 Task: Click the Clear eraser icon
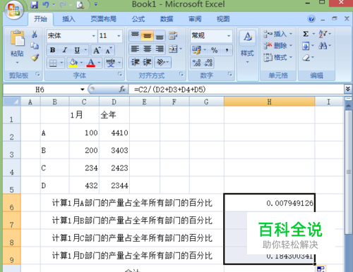click(x=306, y=58)
